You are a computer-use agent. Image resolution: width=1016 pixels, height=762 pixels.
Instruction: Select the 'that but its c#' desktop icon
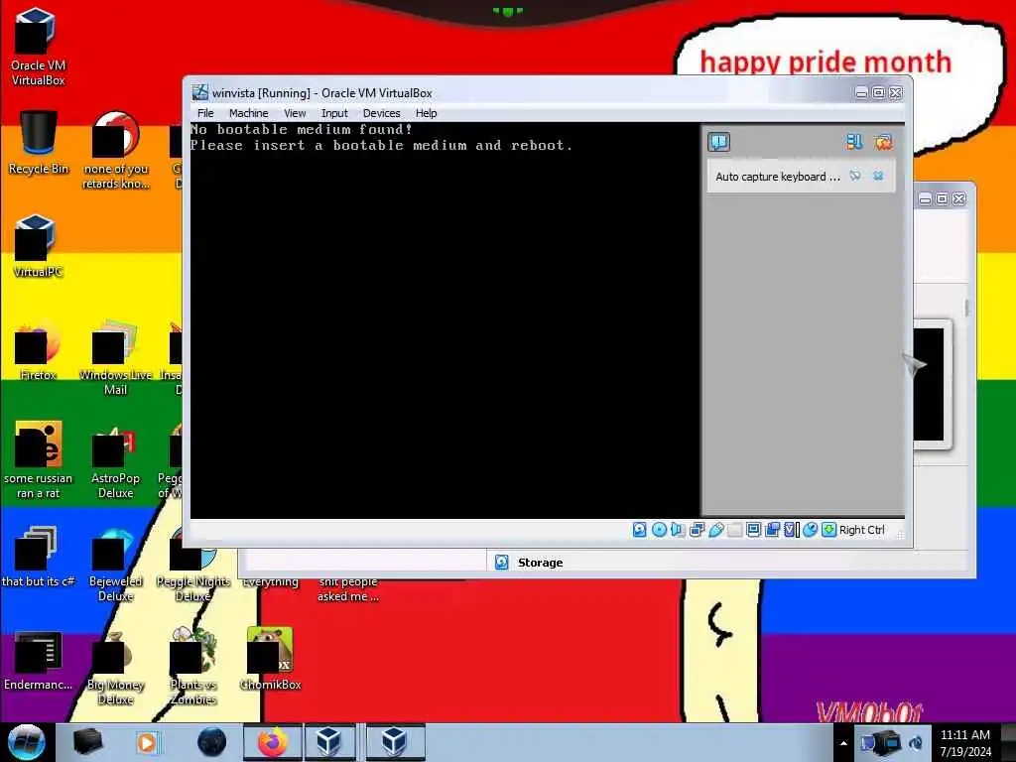[x=38, y=556]
